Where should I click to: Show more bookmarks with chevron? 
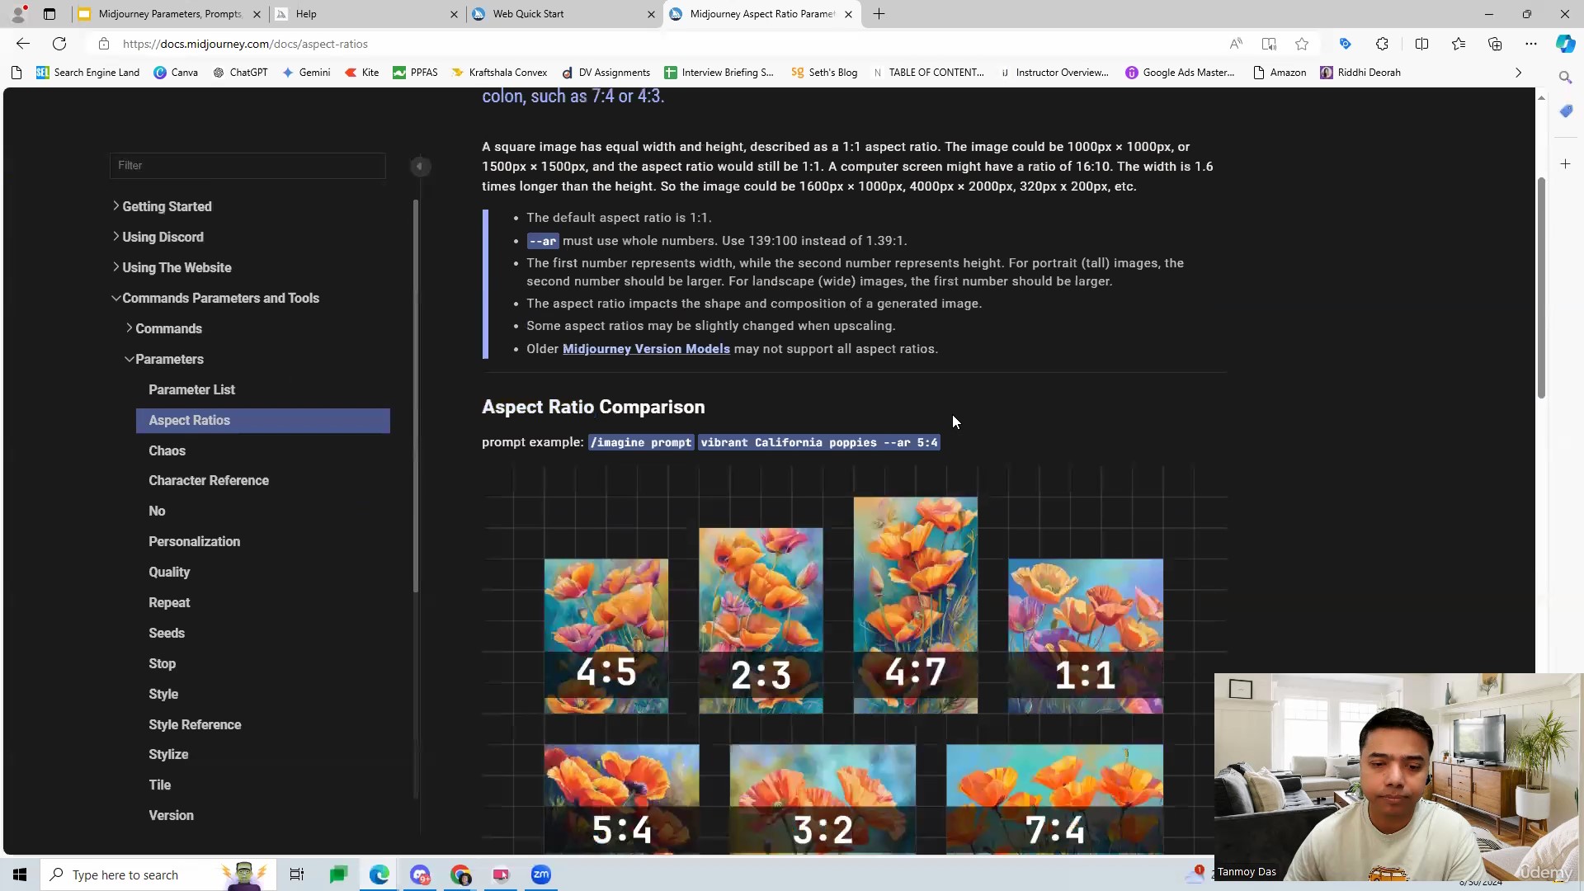[x=1518, y=73]
